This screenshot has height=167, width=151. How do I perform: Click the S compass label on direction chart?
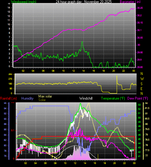tap(141, 84)
